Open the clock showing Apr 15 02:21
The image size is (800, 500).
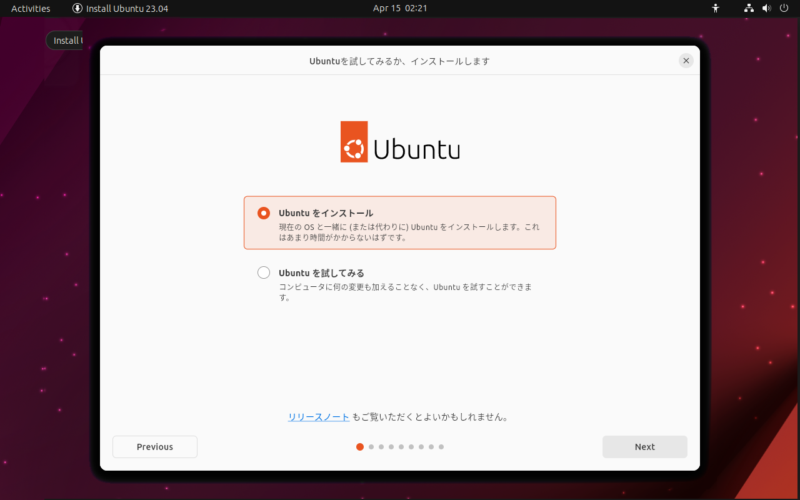[x=400, y=8]
